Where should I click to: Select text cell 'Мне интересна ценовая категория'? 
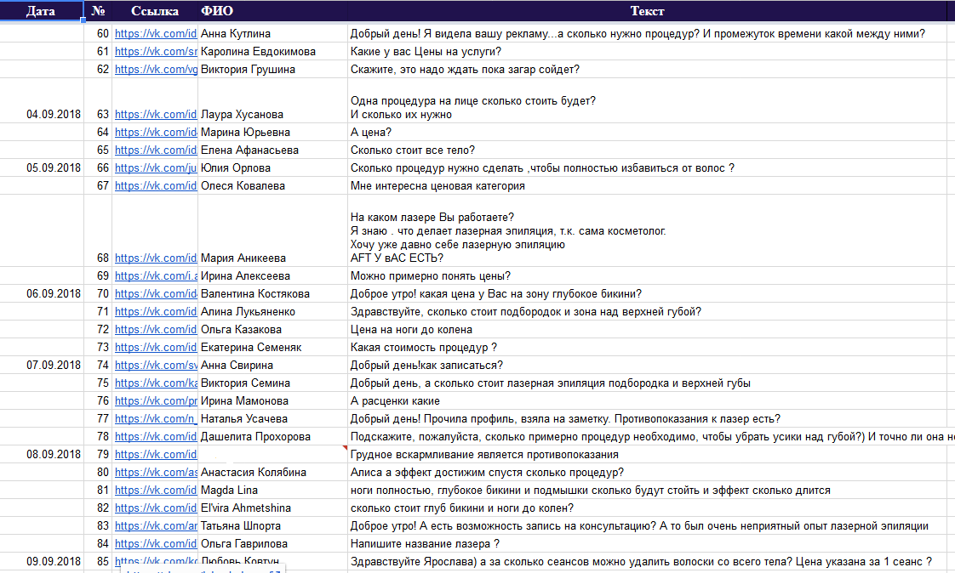648,185
